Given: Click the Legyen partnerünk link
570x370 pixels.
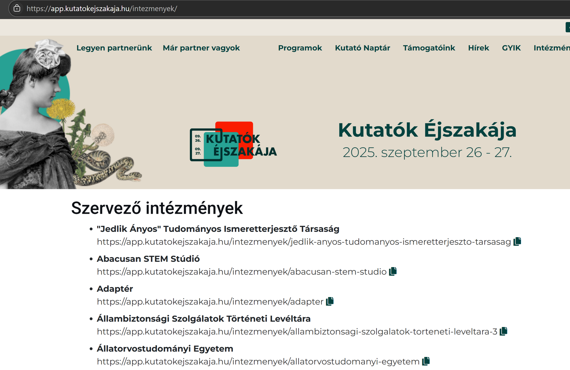Looking at the screenshot, I should [114, 48].
